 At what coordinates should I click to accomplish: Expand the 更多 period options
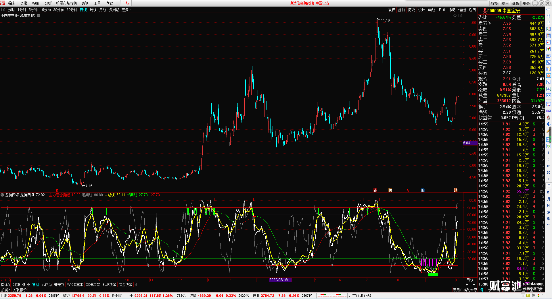coord(126,10)
